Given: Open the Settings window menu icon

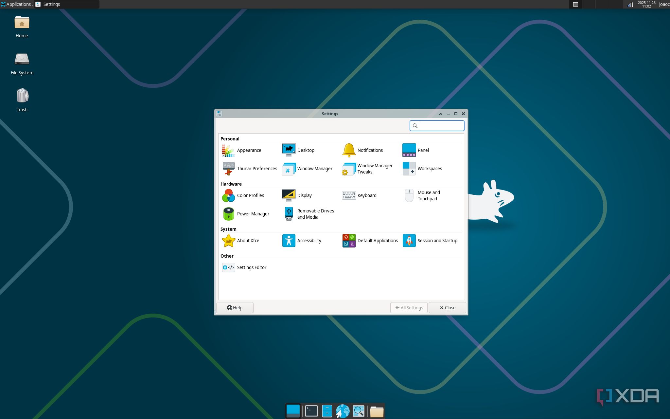Looking at the screenshot, I should click(219, 114).
